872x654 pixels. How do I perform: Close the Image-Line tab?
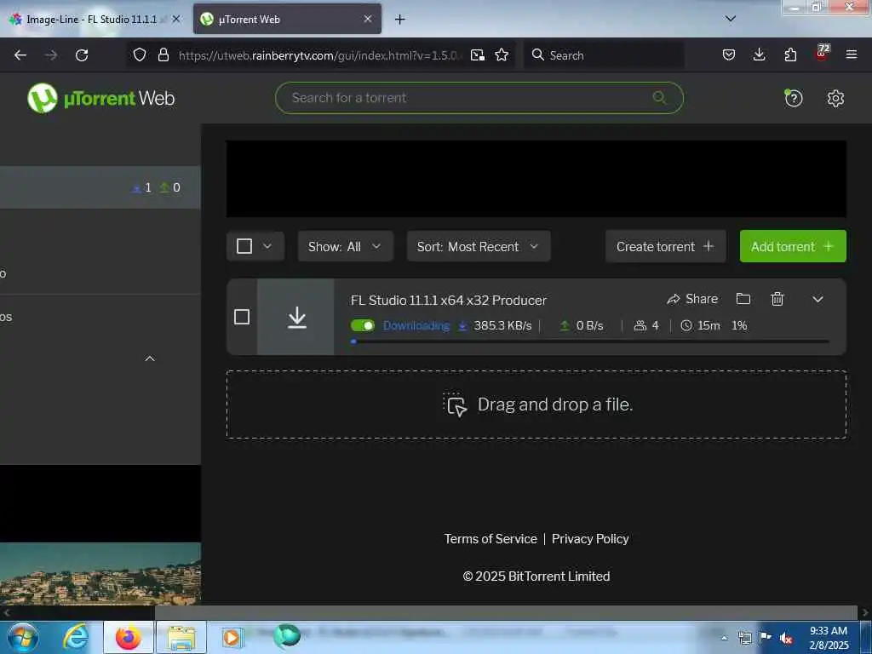[176, 19]
